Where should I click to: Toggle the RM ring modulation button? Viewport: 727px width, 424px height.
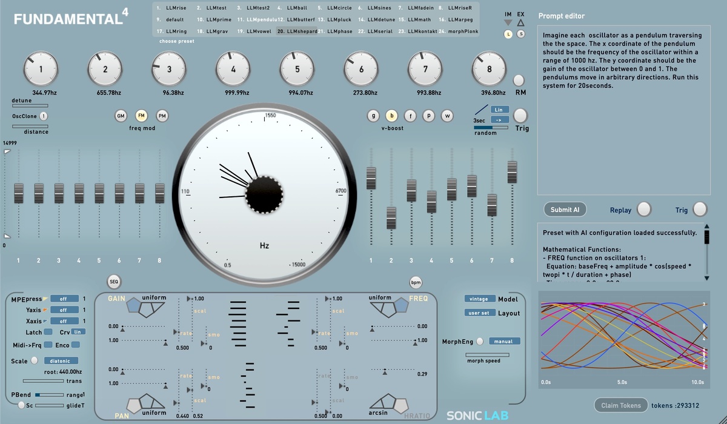(519, 81)
